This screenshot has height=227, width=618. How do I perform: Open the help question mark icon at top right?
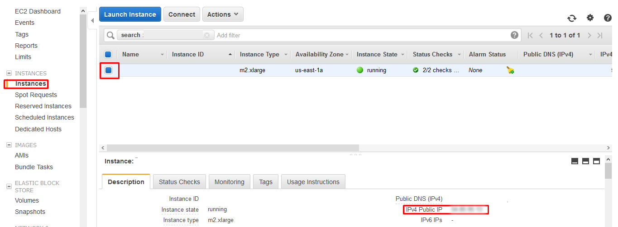[x=608, y=18]
